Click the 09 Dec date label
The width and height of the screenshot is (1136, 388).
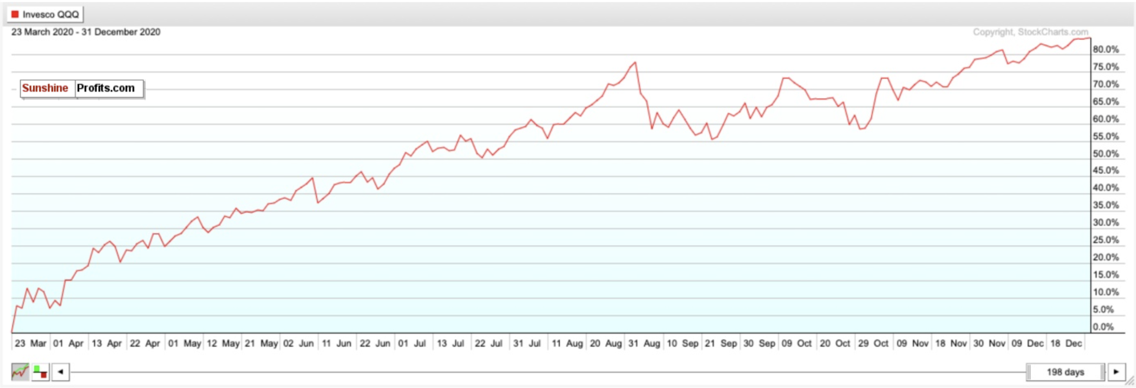pos(1027,343)
